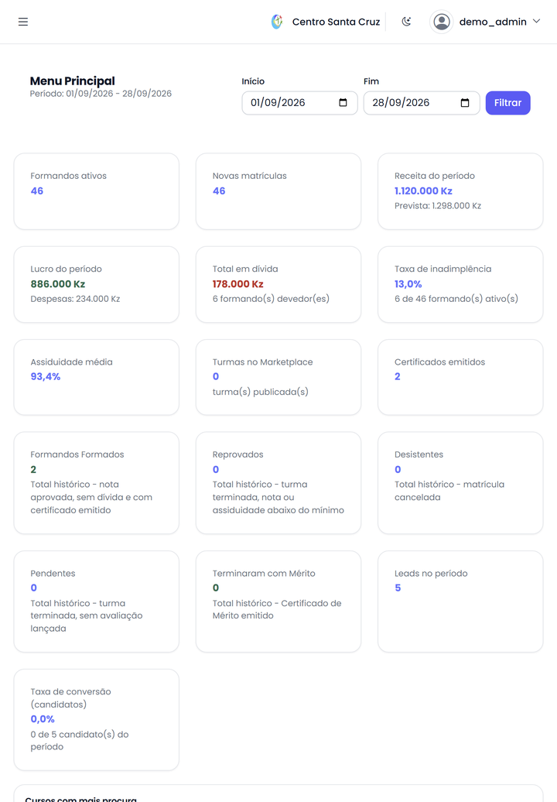Click the Menu Principal heading
The image size is (557, 802).
point(72,81)
